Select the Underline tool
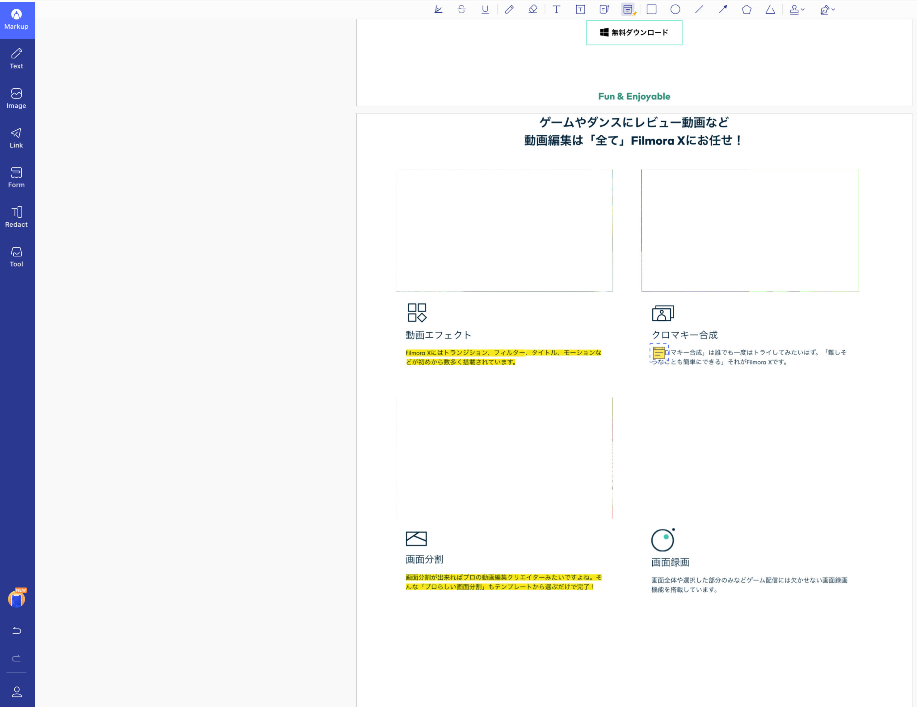Screen dimensions: 917x707 485,9
